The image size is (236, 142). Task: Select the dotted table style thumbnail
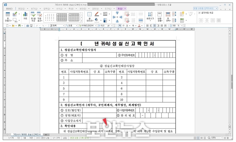tap(49, 17)
